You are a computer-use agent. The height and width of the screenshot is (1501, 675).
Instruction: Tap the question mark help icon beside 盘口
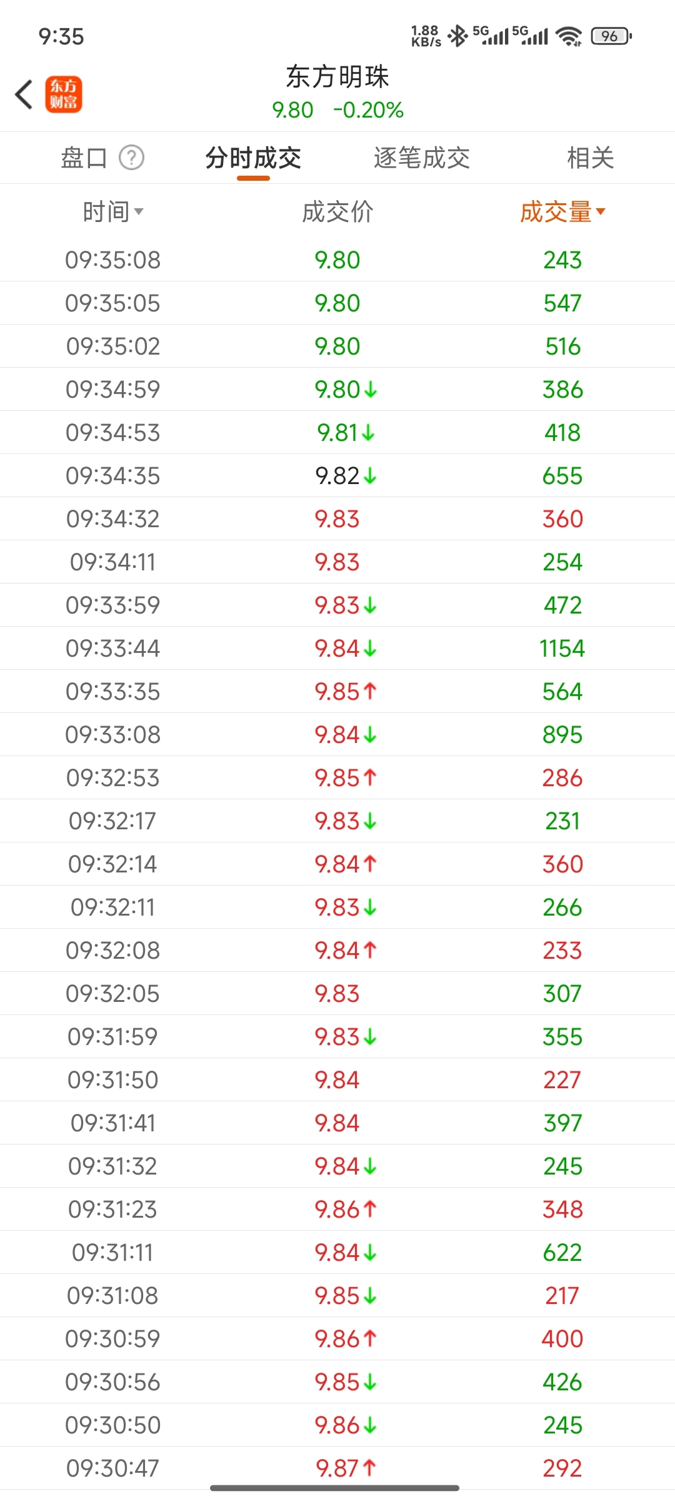point(132,158)
